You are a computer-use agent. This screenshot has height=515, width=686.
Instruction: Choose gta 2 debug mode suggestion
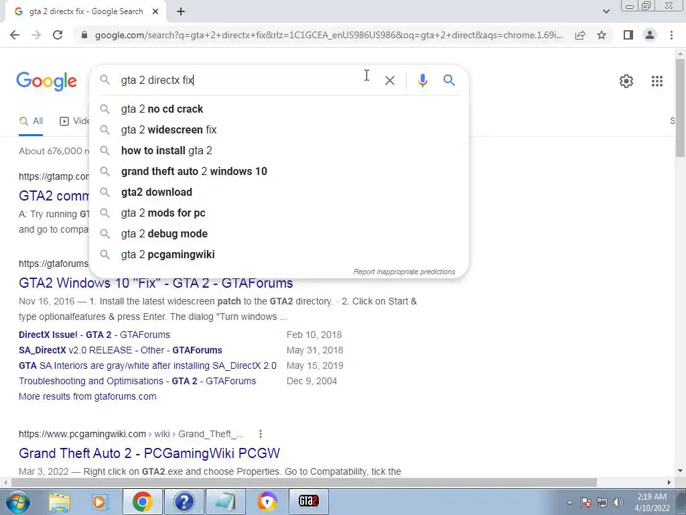[x=279, y=233]
